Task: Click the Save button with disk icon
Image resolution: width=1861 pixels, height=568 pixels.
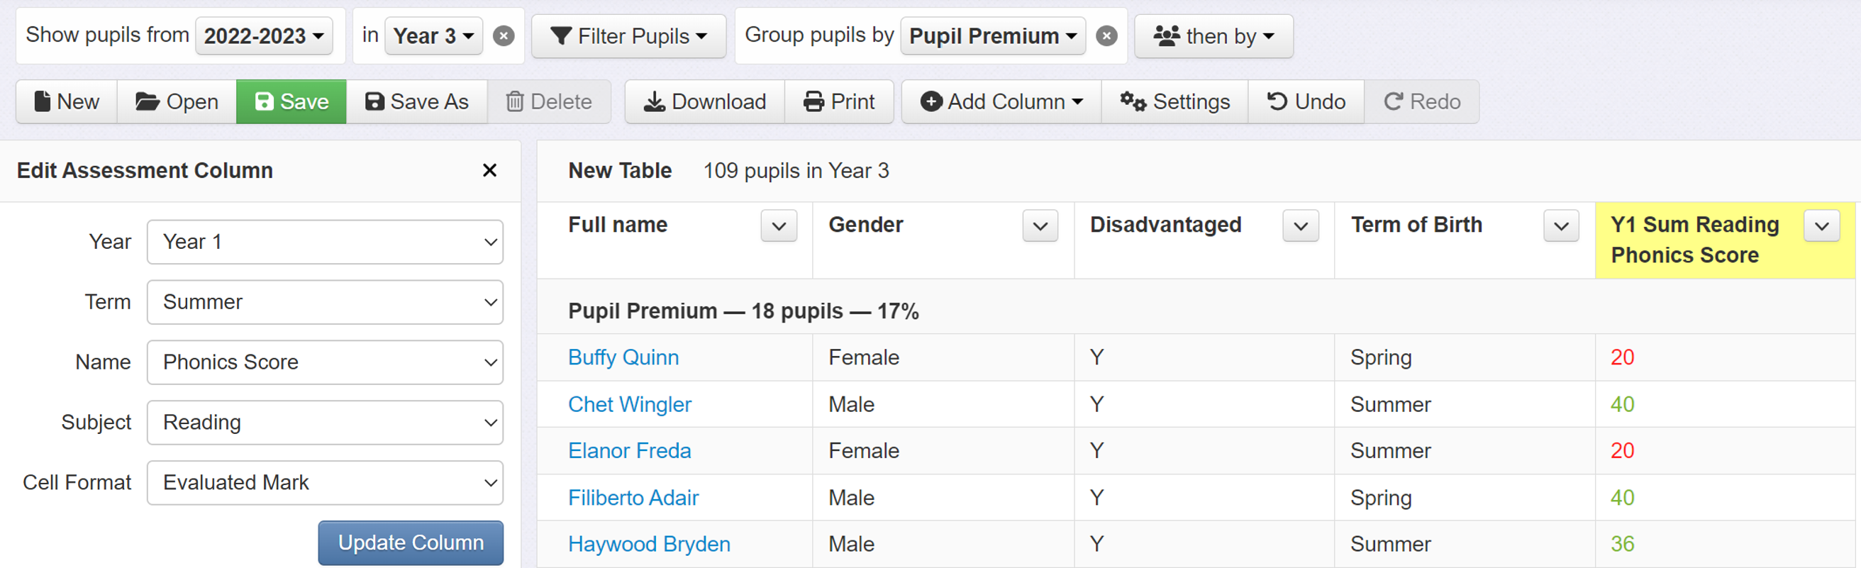Action: click(291, 102)
